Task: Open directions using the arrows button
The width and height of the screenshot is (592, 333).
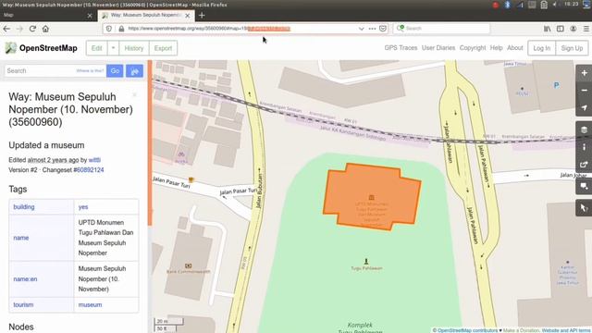Action: pos(135,70)
